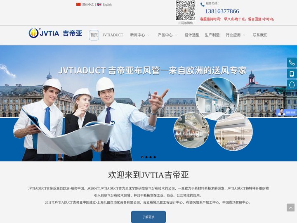
Task: Select the second banner slide dot
Action: point(146,157)
